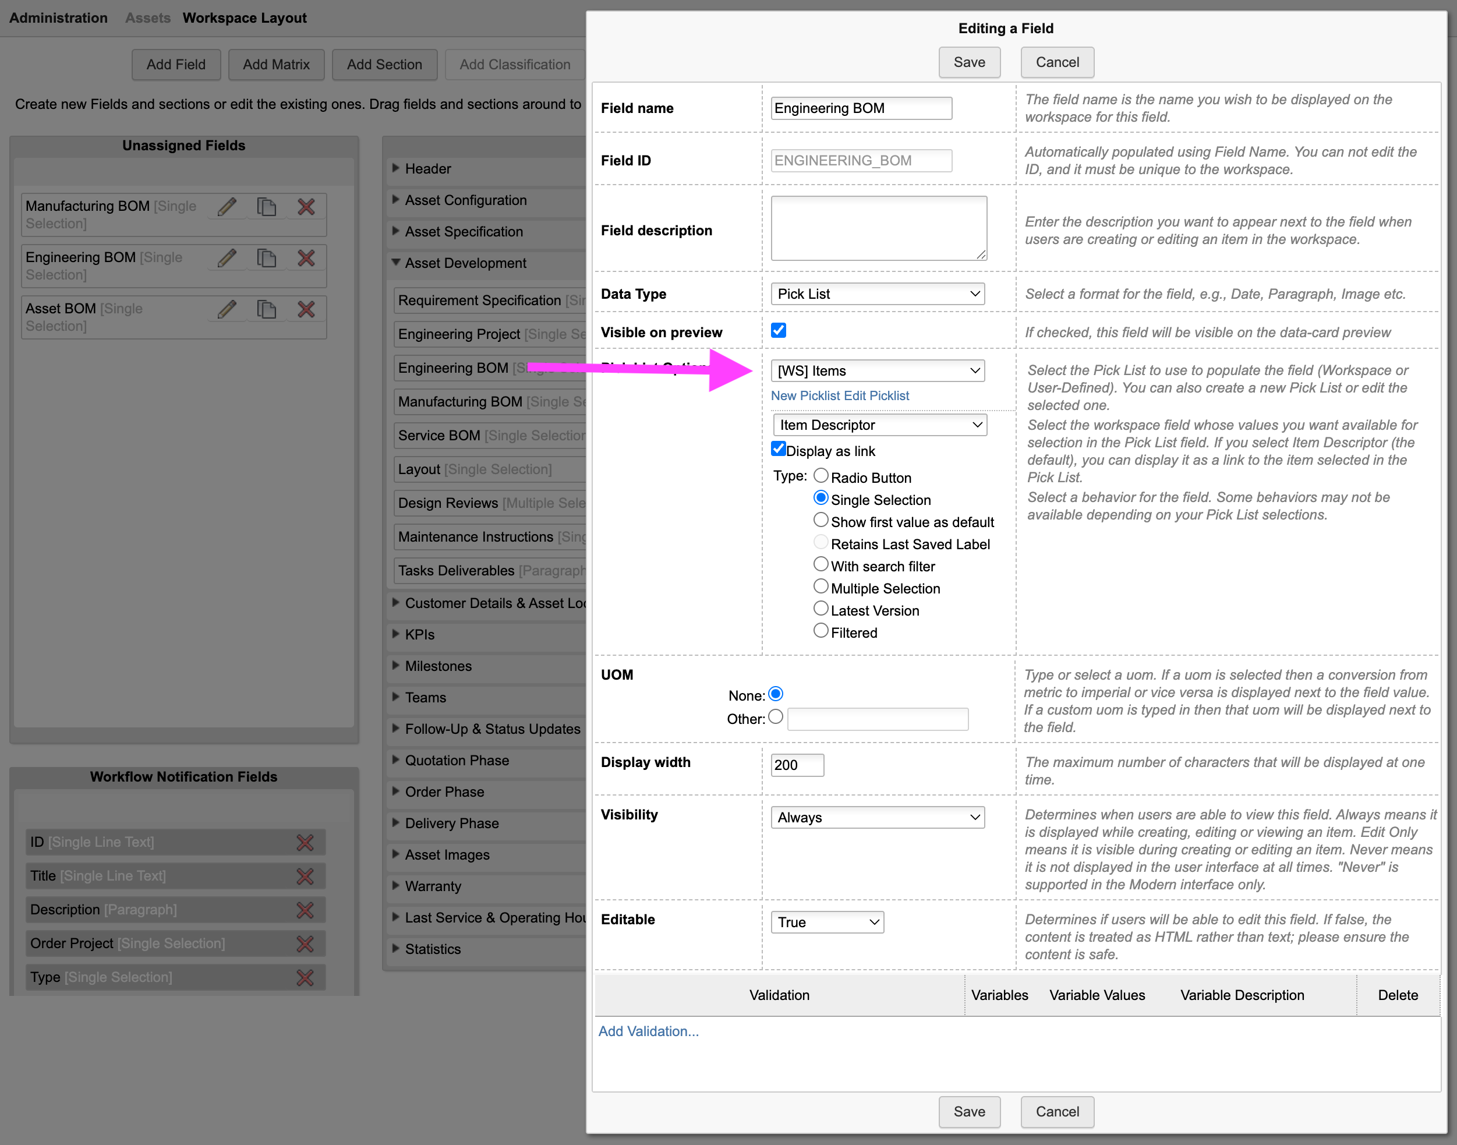Image resolution: width=1457 pixels, height=1145 pixels.
Task: Click the Add Validation link
Action: 648,1031
